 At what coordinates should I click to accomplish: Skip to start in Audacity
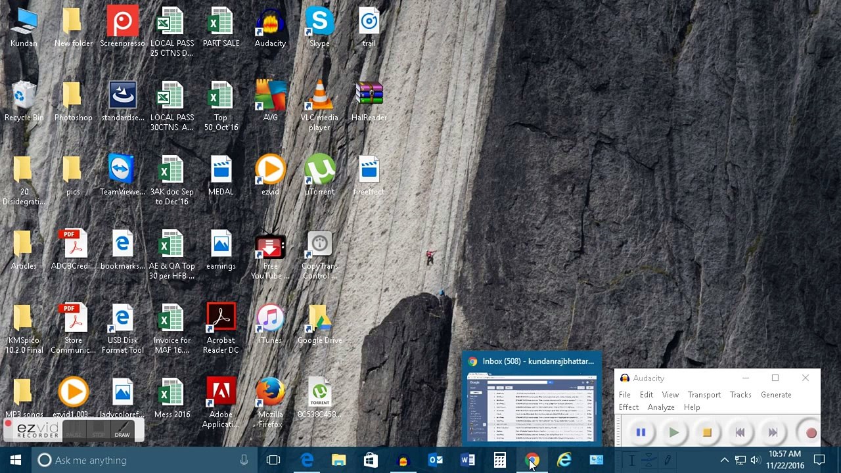pyautogui.click(x=740, y=432)
